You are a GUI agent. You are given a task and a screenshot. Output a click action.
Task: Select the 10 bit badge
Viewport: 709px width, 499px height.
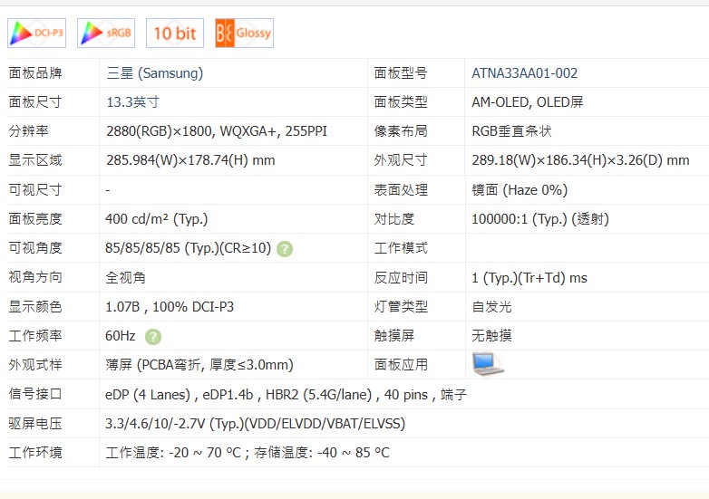pos(175,34)
